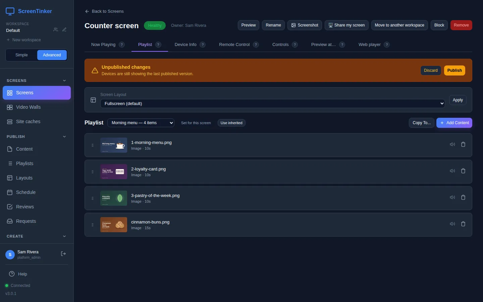Viewport: 483px width, 302px height.
Task: Click the Screen Layout panel icon
Action: tap(93, 100)
